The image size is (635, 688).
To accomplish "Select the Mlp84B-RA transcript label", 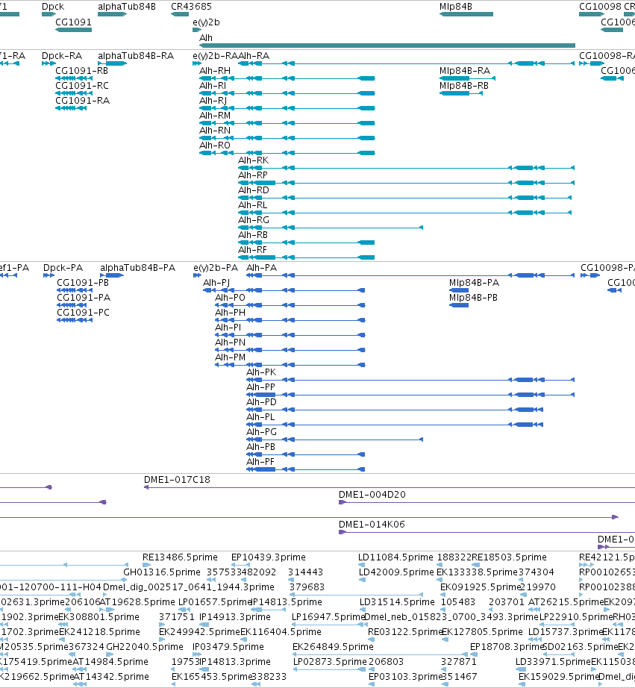I will click(x=465, y=71).
